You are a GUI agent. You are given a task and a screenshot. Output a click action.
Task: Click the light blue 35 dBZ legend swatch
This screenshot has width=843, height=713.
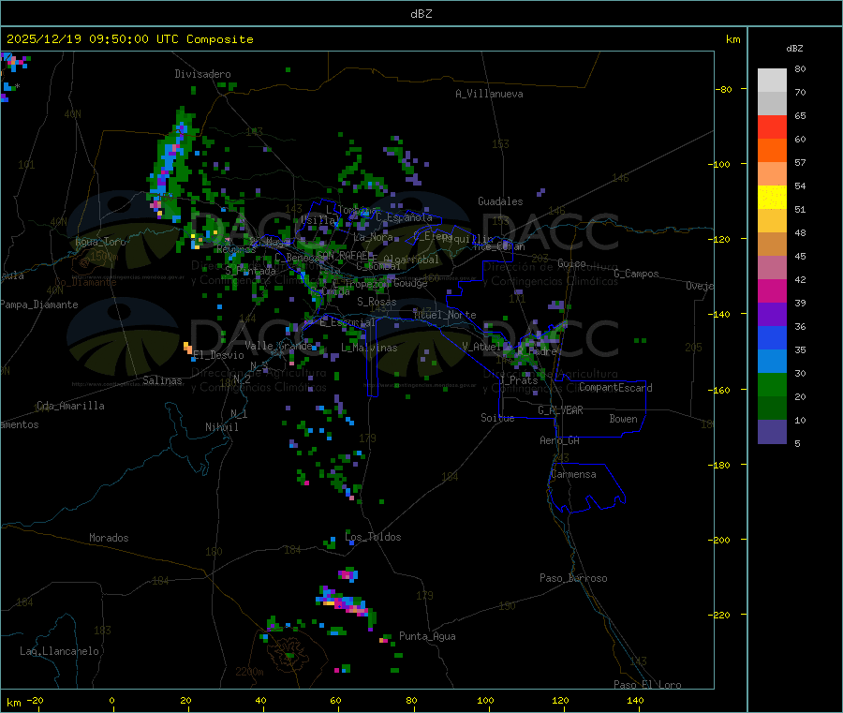(x=772, y=362)
